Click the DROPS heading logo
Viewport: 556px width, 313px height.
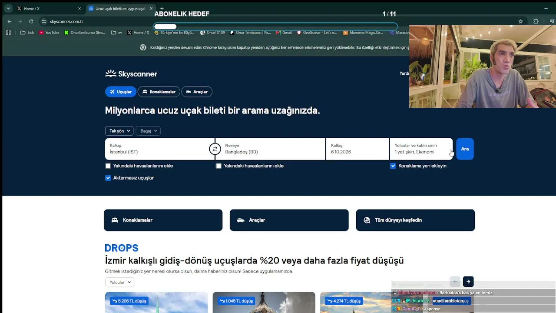pos(122,248)
